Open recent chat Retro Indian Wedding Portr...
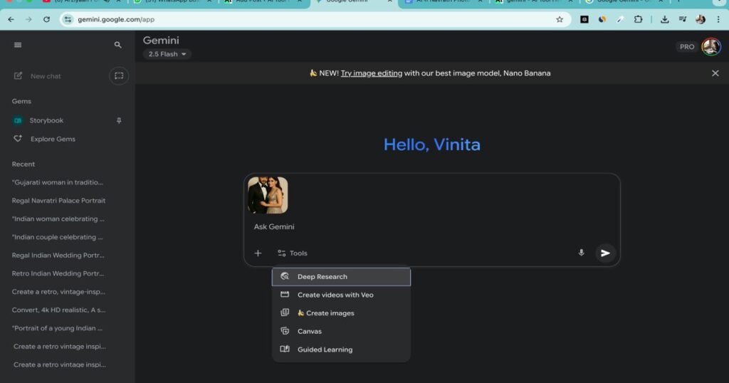The height and width of the screenshot is (383, 729). click(58, 273)
